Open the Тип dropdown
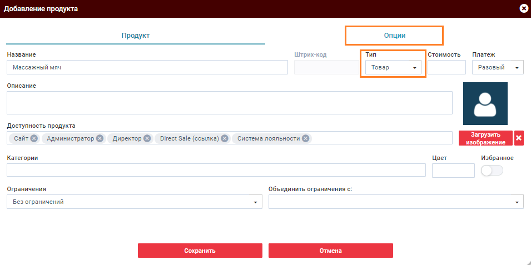 click(393, 67)
